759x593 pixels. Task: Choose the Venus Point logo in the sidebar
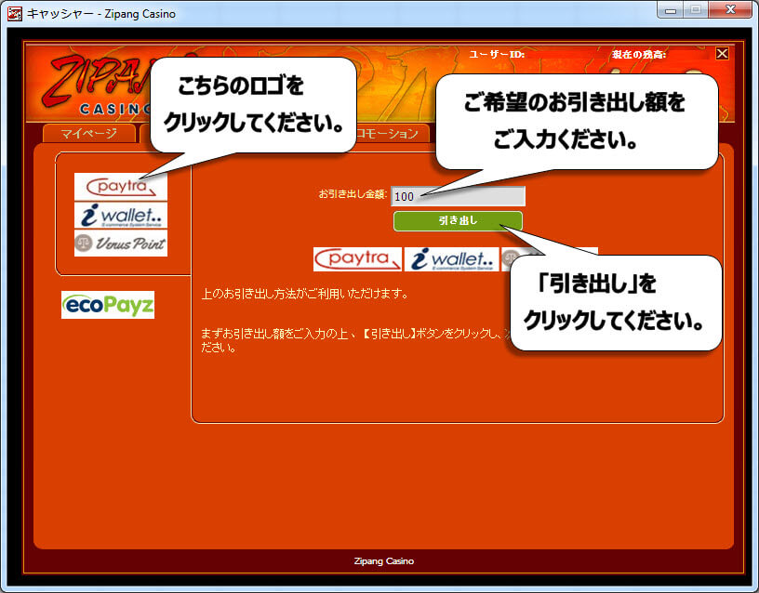(x=121, y=244)
